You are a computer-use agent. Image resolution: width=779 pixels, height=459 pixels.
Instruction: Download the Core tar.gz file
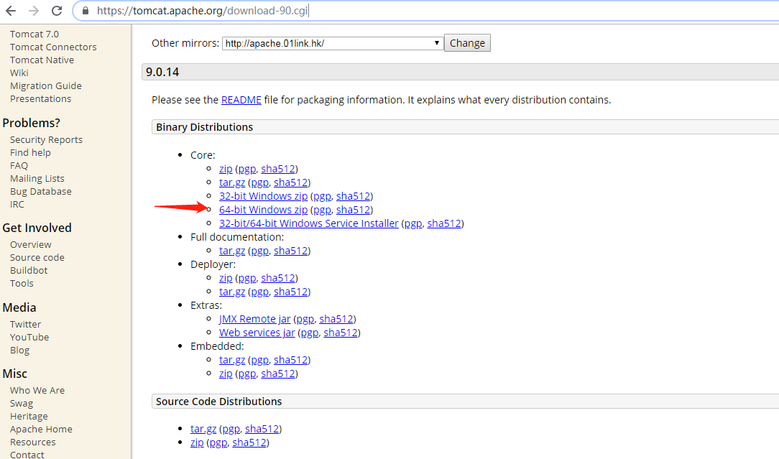(x=232, y=182)
